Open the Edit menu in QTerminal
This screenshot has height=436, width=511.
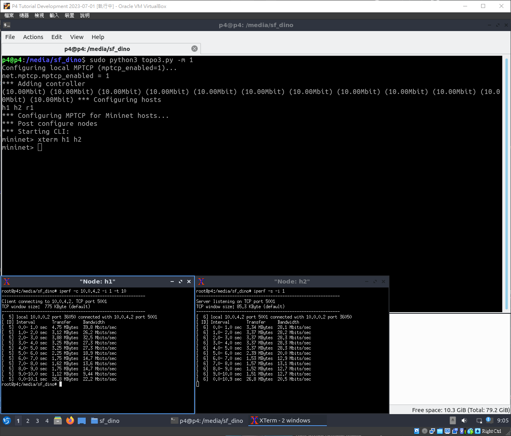pos(57,37)
